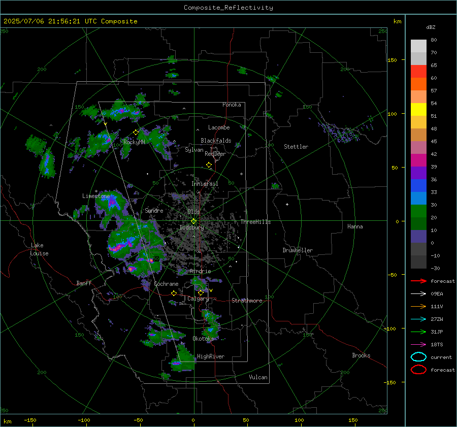
Task: Click the yellow diamond marker below Cochrane
Action: pyautogui.click(x=174, y=293)
